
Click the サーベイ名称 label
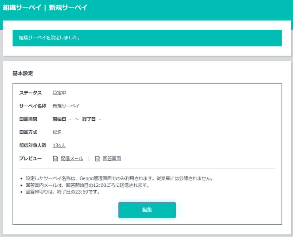pyautogui.click(x=33, y=106)
